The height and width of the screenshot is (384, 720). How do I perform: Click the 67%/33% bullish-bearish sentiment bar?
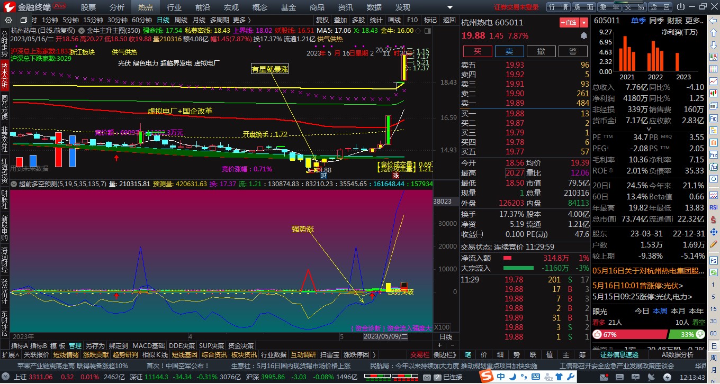[x=651, y=334]
